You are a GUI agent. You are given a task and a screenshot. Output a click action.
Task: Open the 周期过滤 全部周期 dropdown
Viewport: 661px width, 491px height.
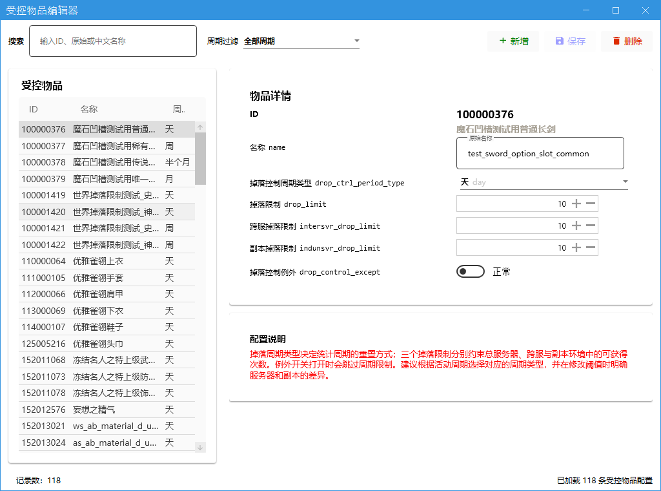point(301,41)
